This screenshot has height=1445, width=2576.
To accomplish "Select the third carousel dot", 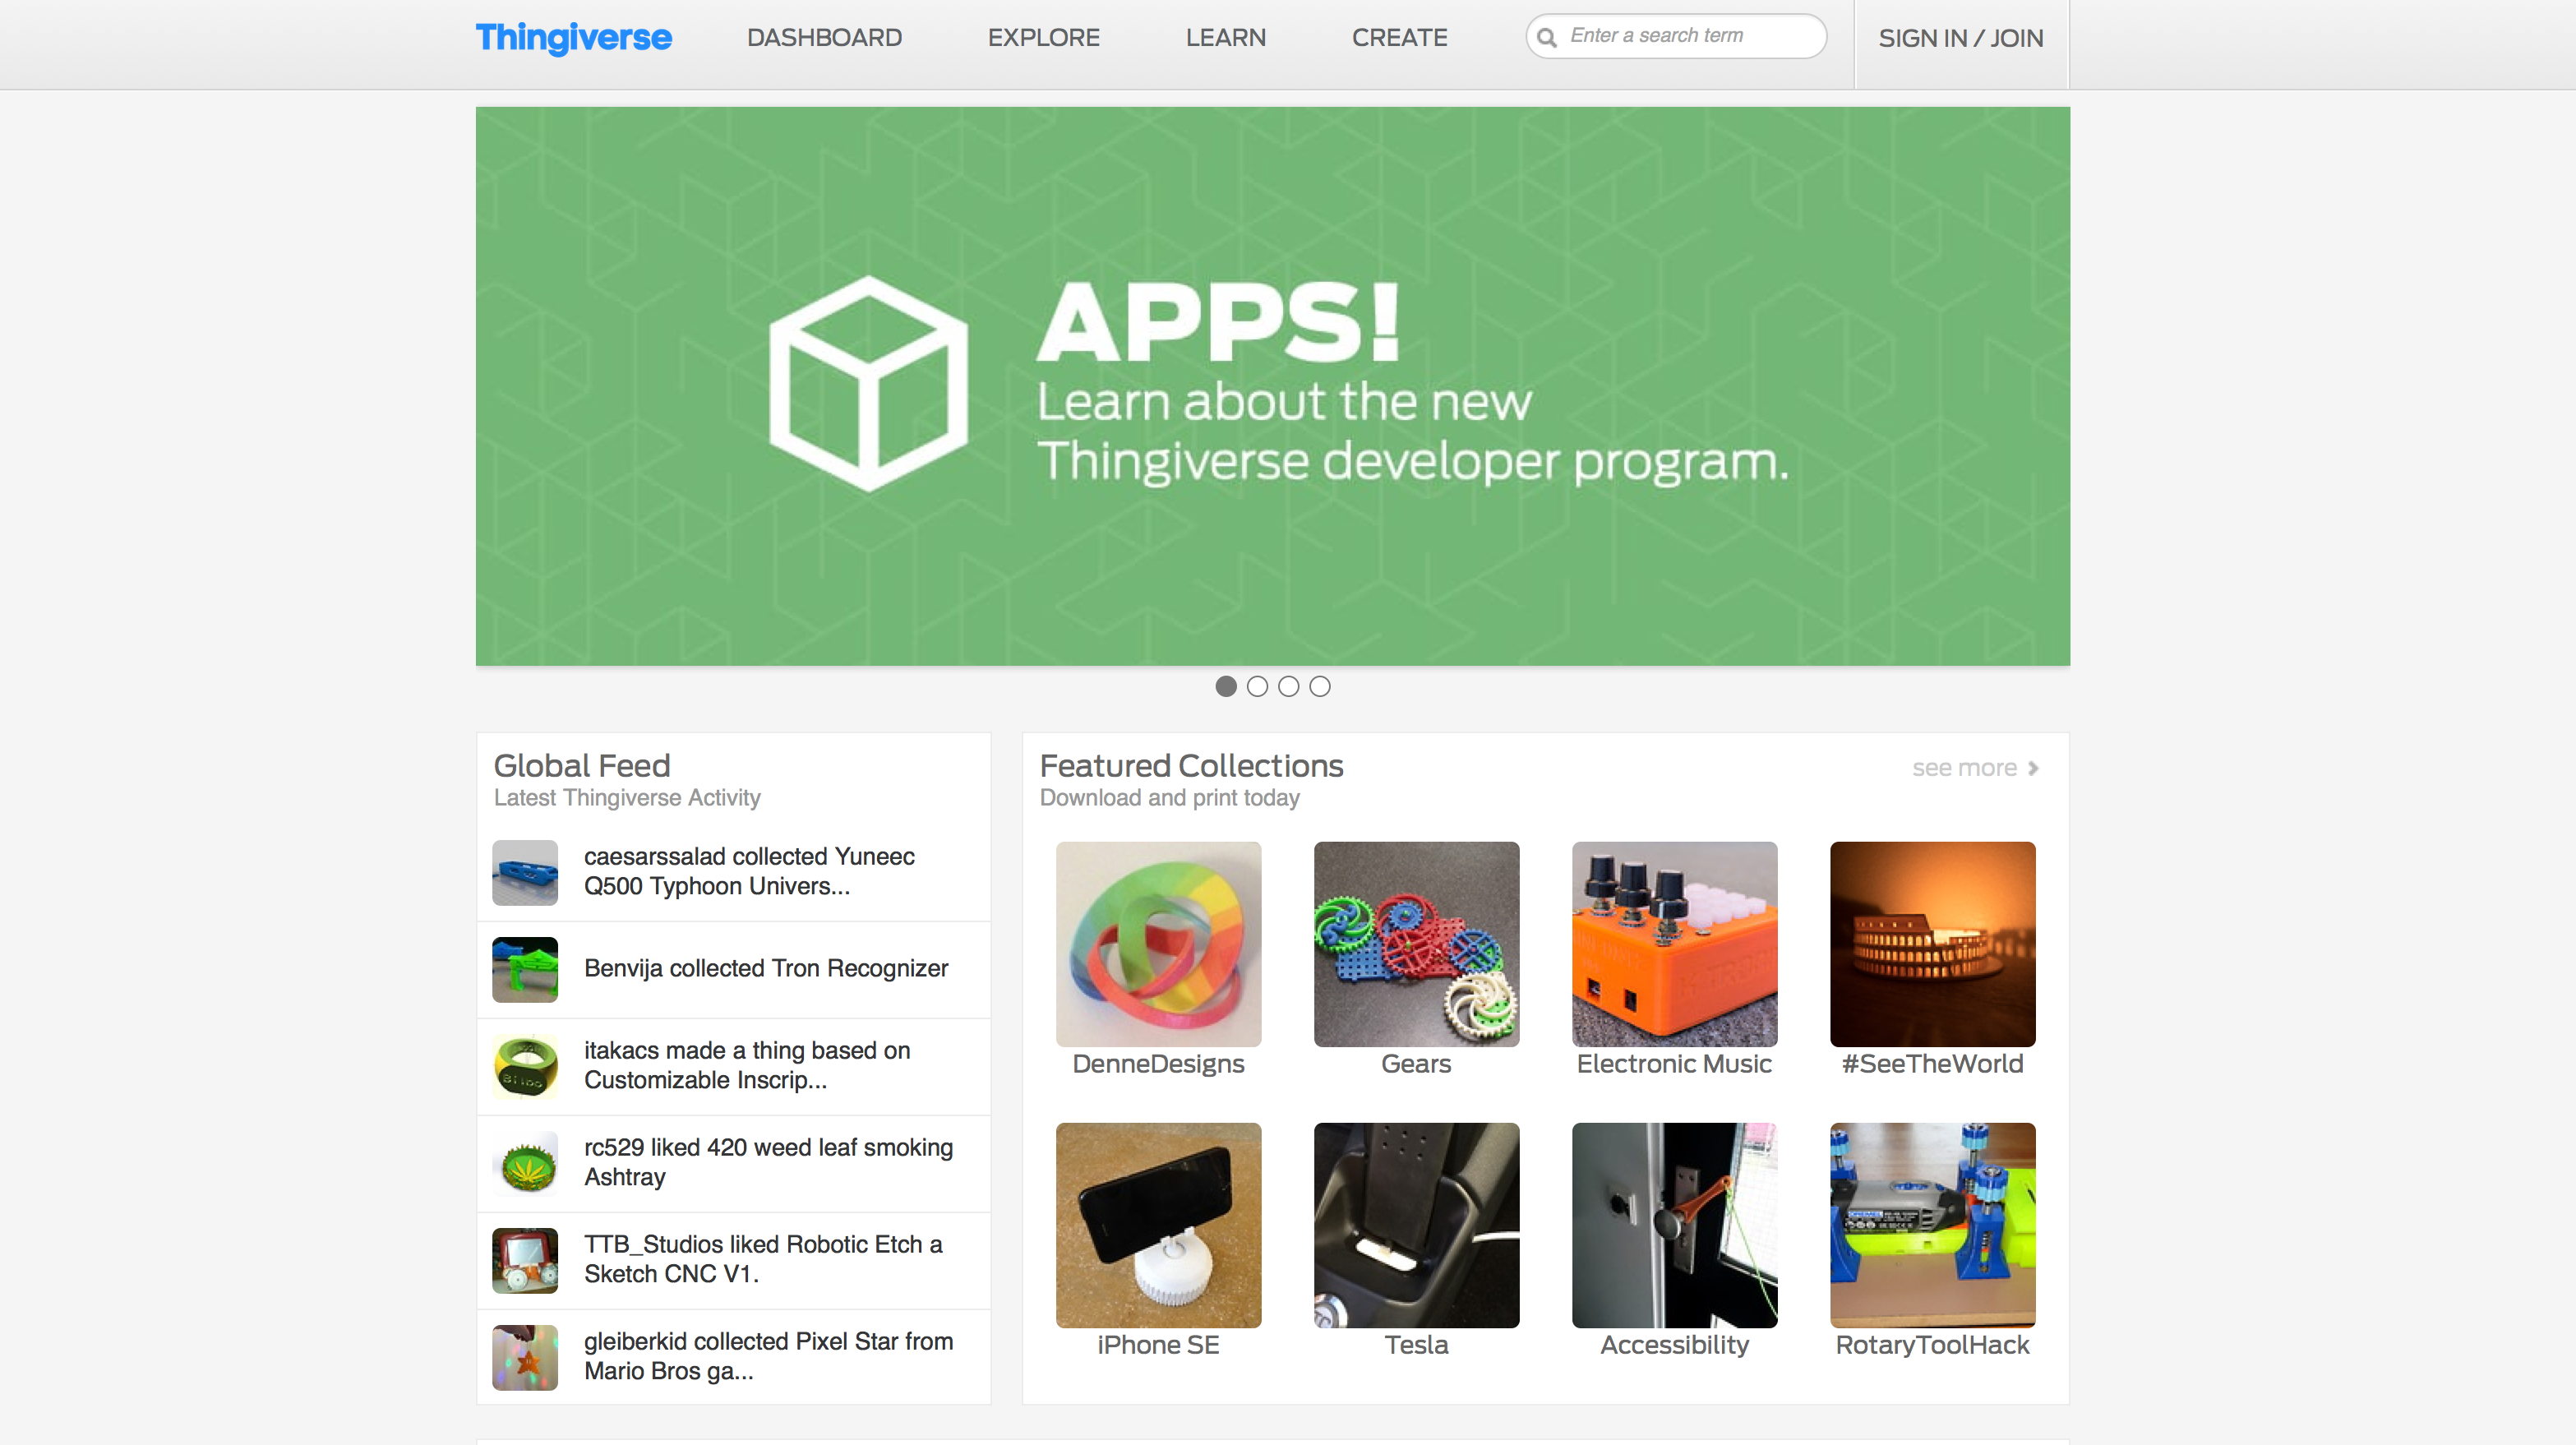I will coord(1289,686).
